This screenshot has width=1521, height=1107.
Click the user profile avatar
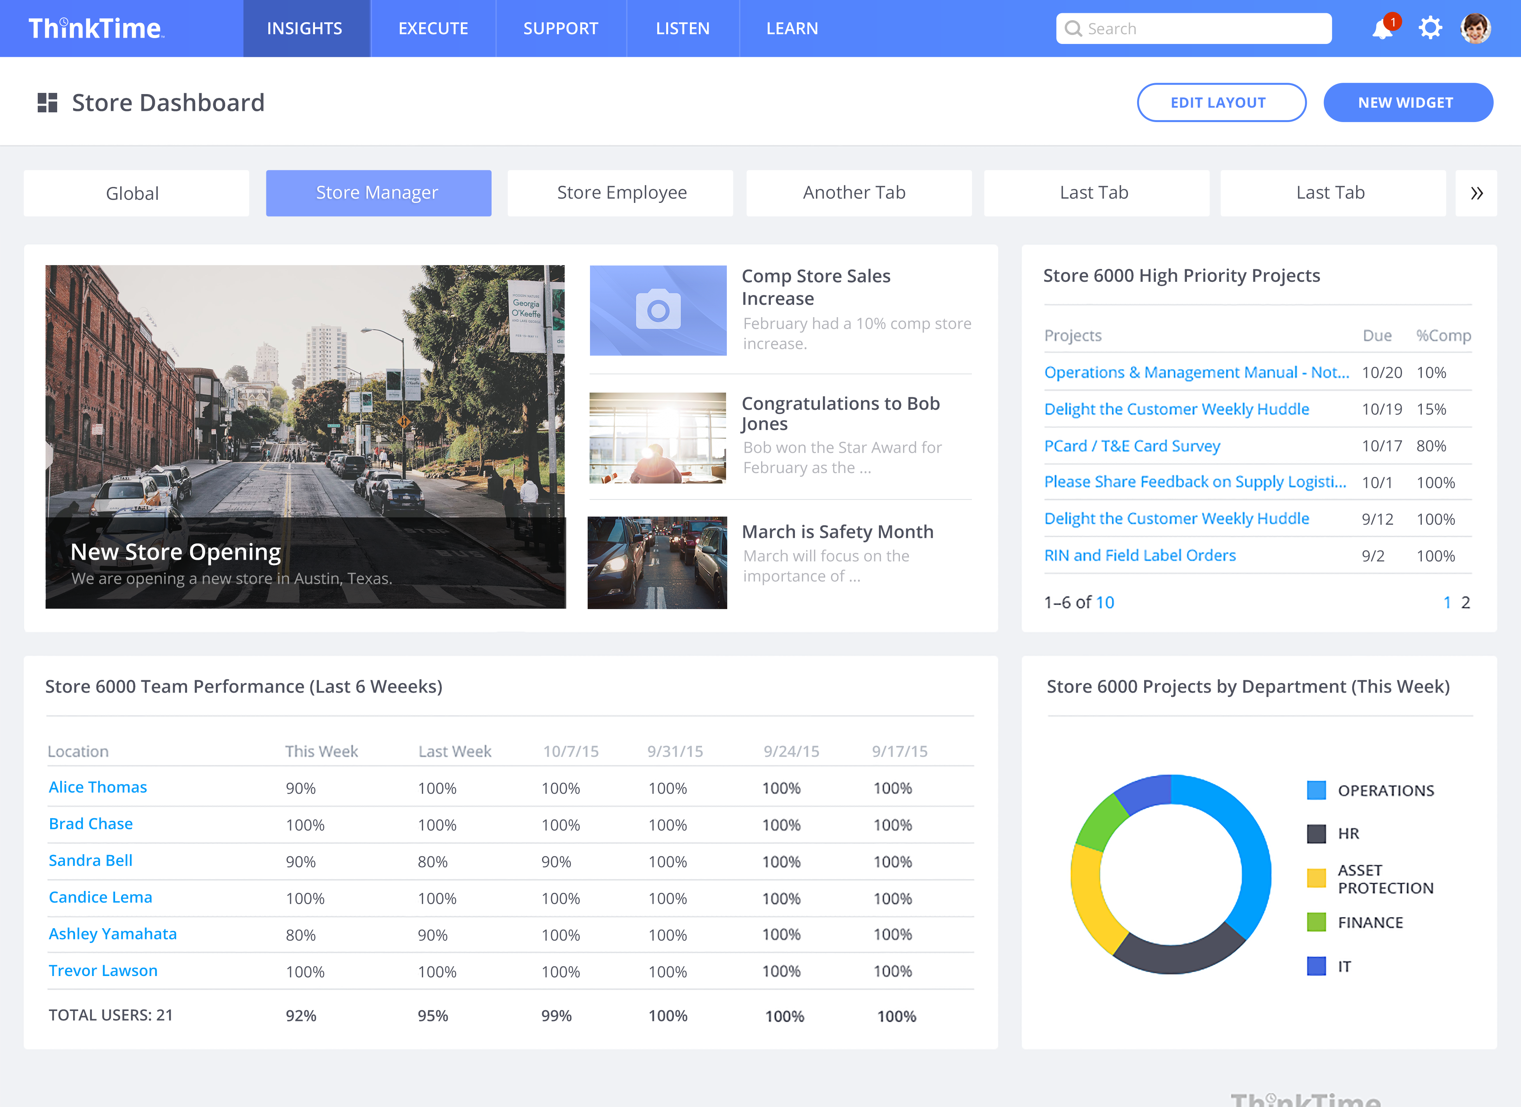[x=1475, y=28]
